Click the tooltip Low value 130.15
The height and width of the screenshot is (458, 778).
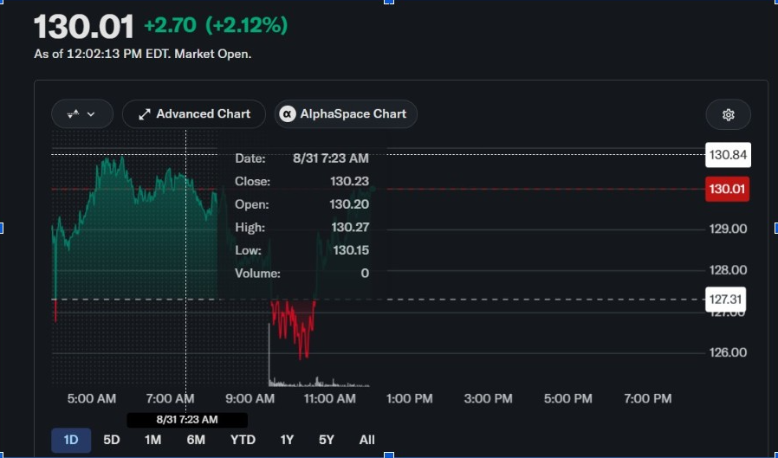point(351,250)
